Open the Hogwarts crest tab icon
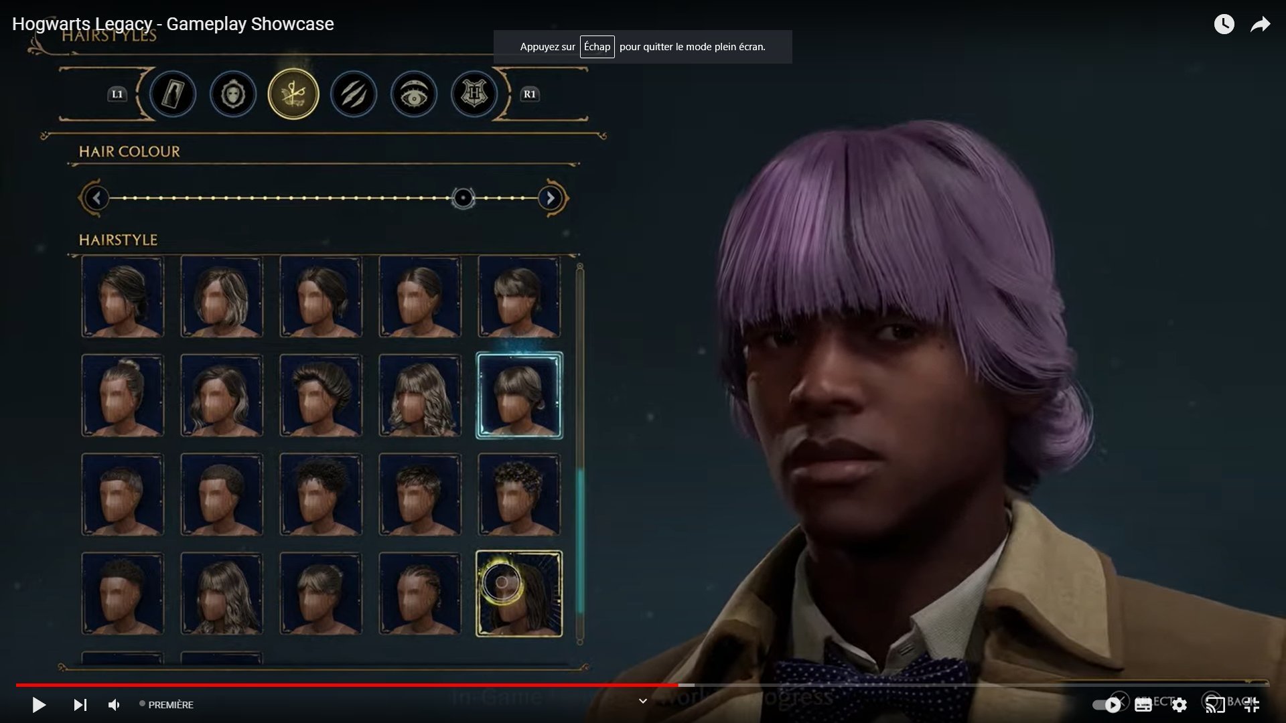1286x723 pixels. click(474, 94)
